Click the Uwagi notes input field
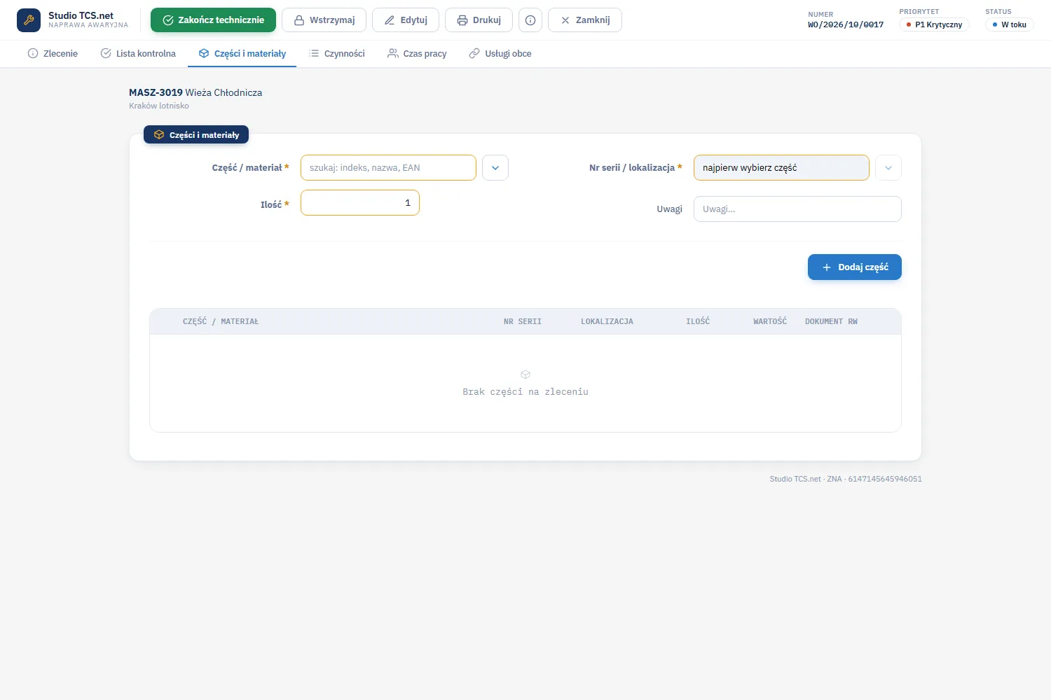1051x700 pixels. click(797, 209)
